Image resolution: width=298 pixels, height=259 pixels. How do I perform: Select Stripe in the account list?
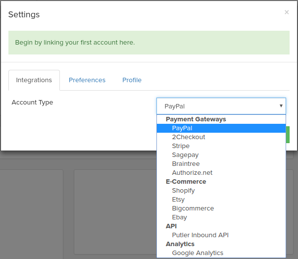221,146
